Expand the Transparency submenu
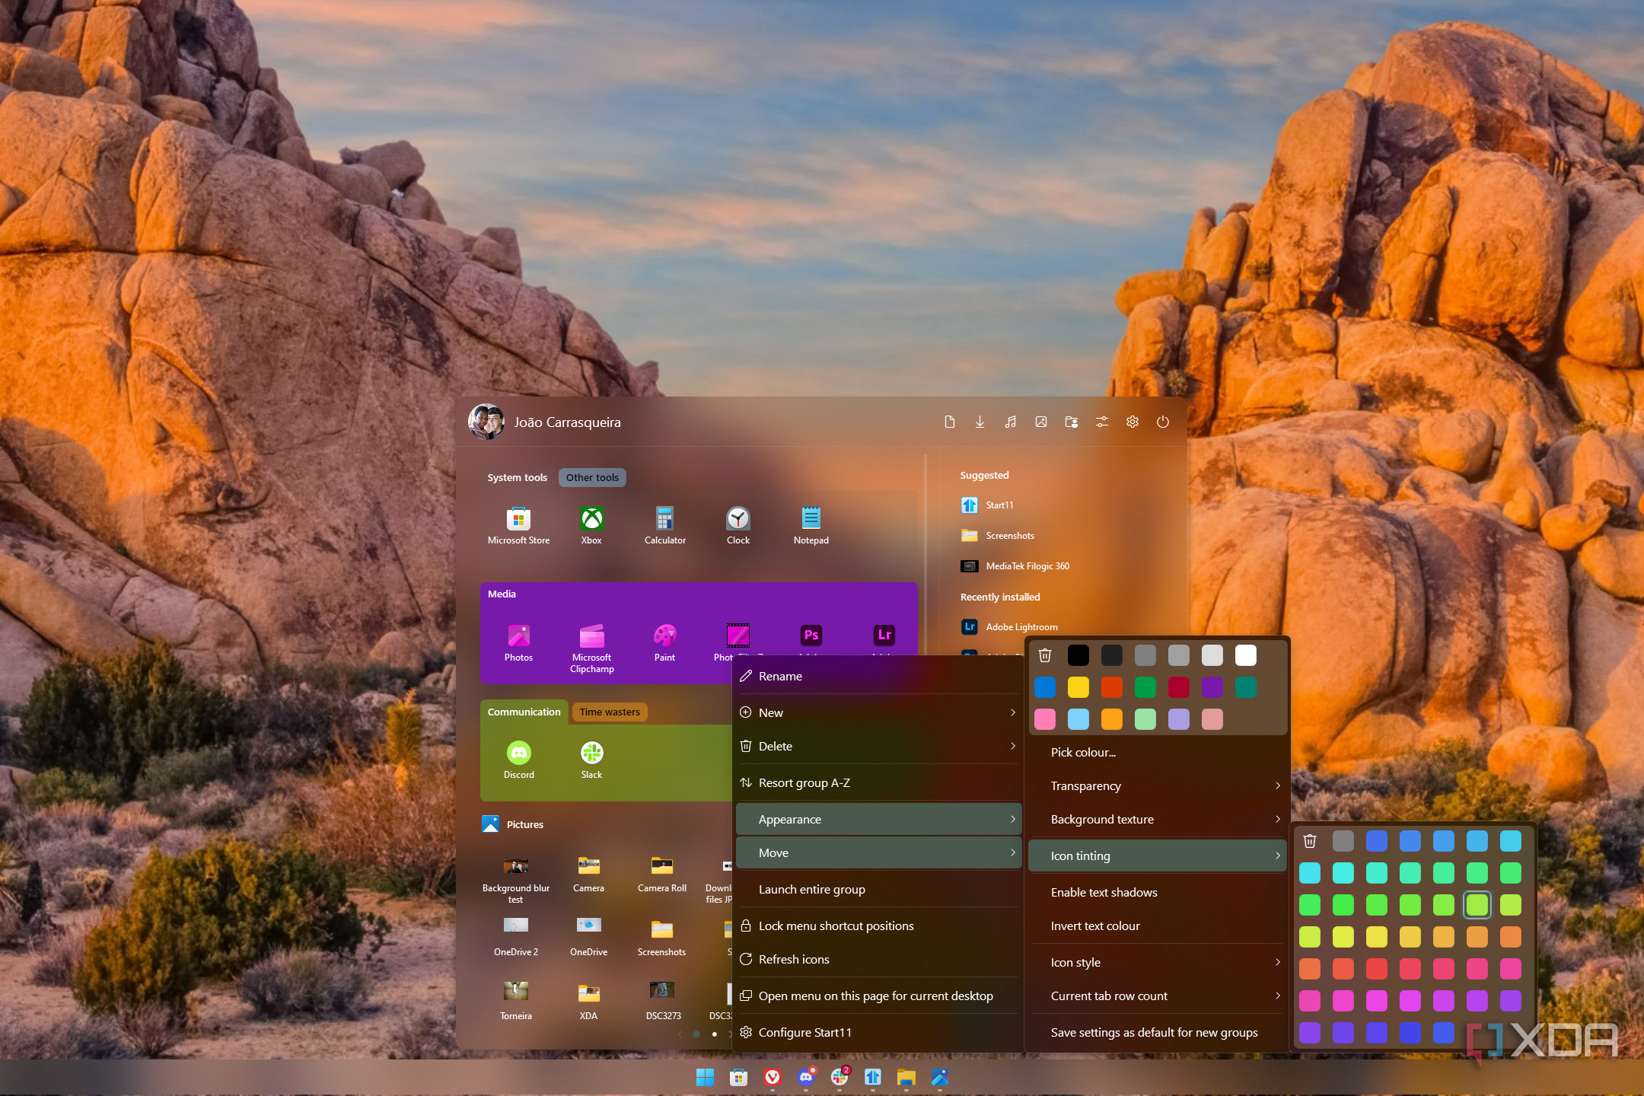Screen dimensions: 1644x1096 point(1158,785)
